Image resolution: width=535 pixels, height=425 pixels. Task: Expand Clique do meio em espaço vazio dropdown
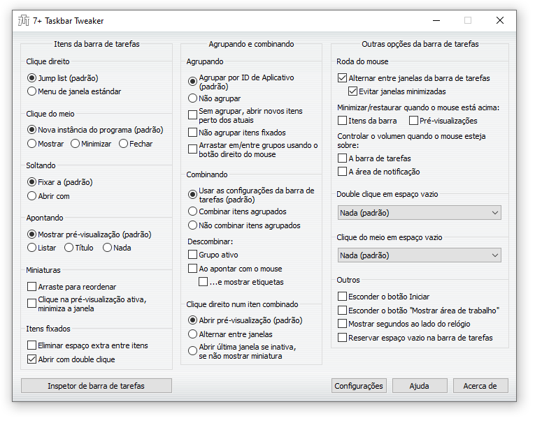click(420, 255)
